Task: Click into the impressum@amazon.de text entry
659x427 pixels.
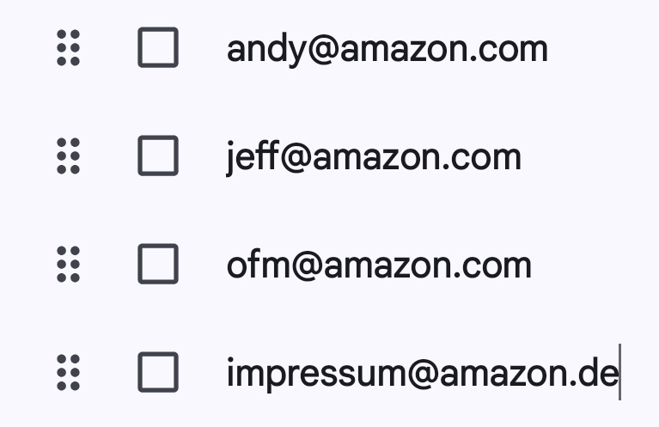Action: [x=422, y=374]
